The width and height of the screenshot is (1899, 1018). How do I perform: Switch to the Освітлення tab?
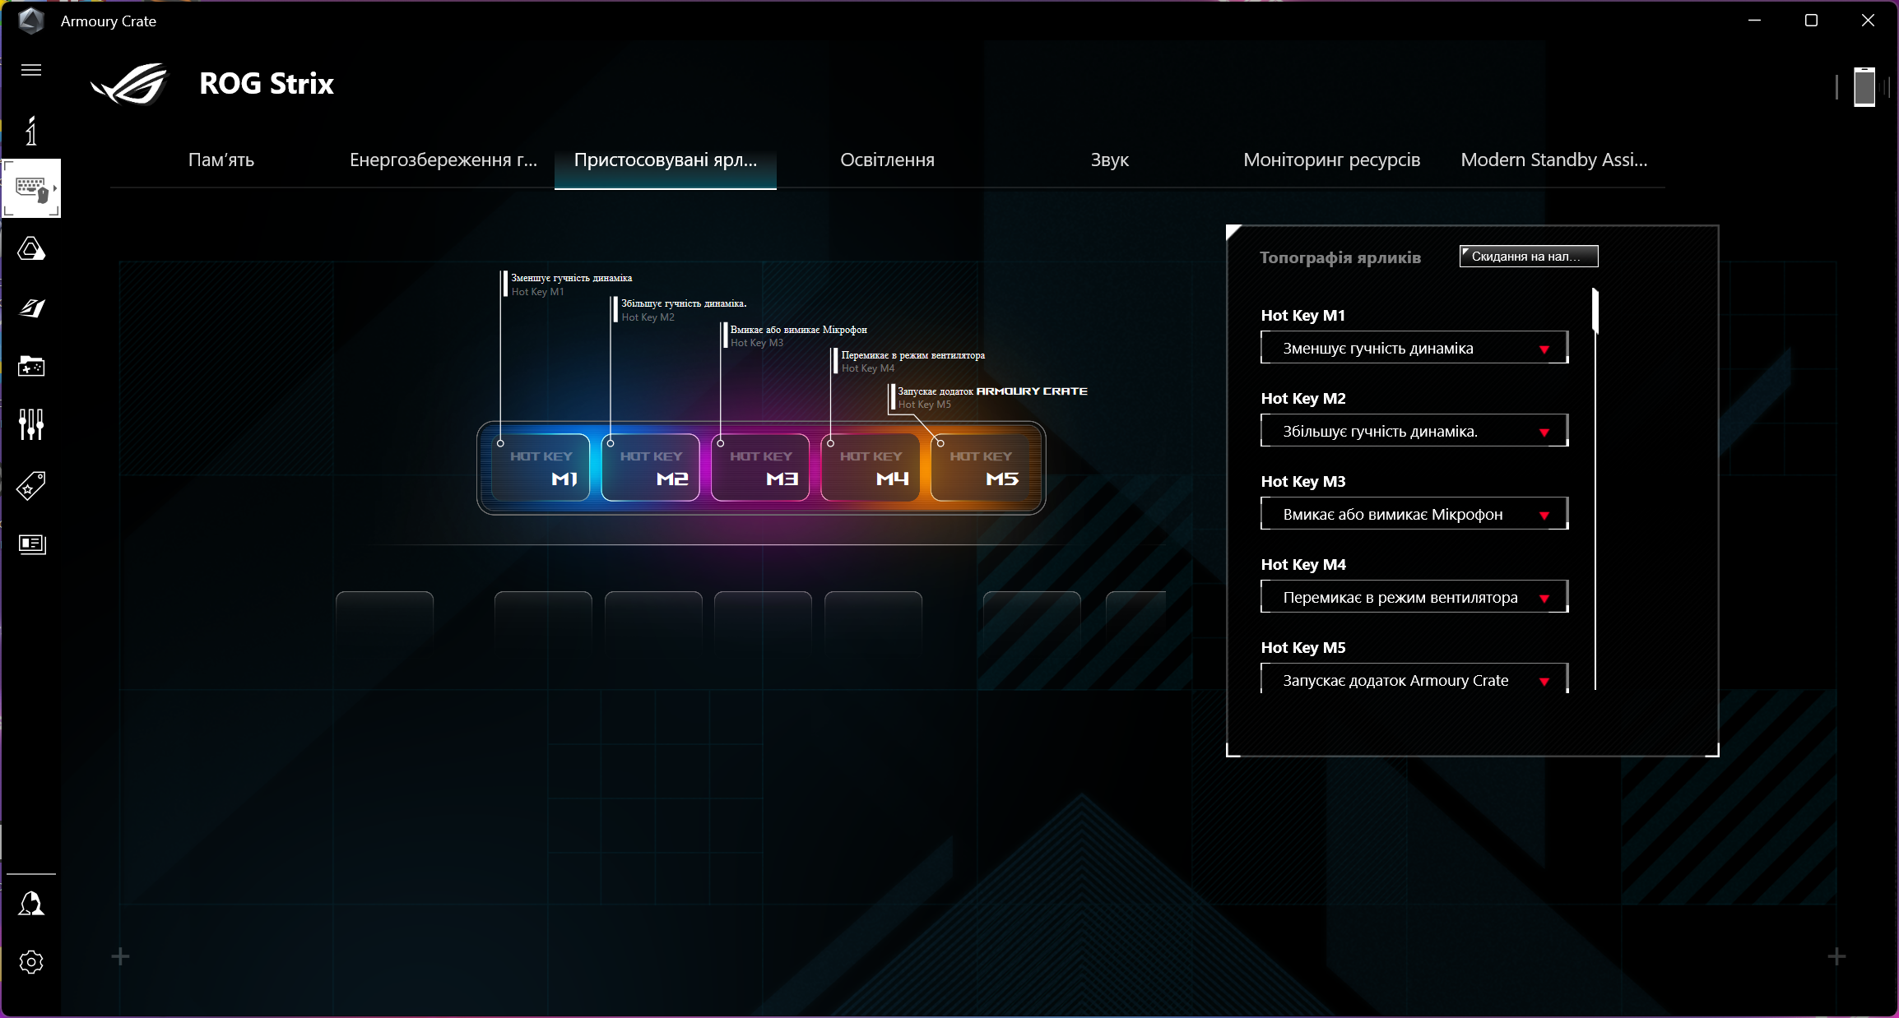[x=887, y=160]
